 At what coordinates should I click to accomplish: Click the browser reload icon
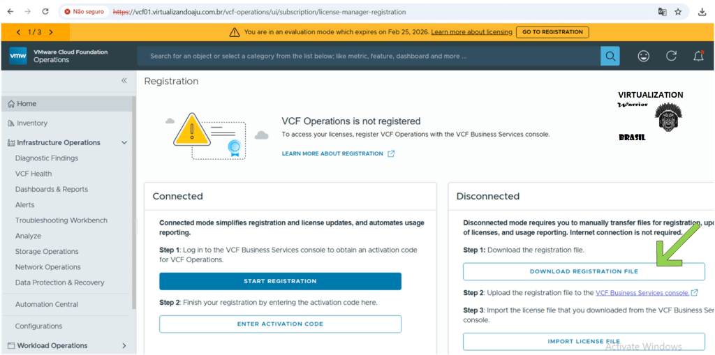(x=45, y=12)
